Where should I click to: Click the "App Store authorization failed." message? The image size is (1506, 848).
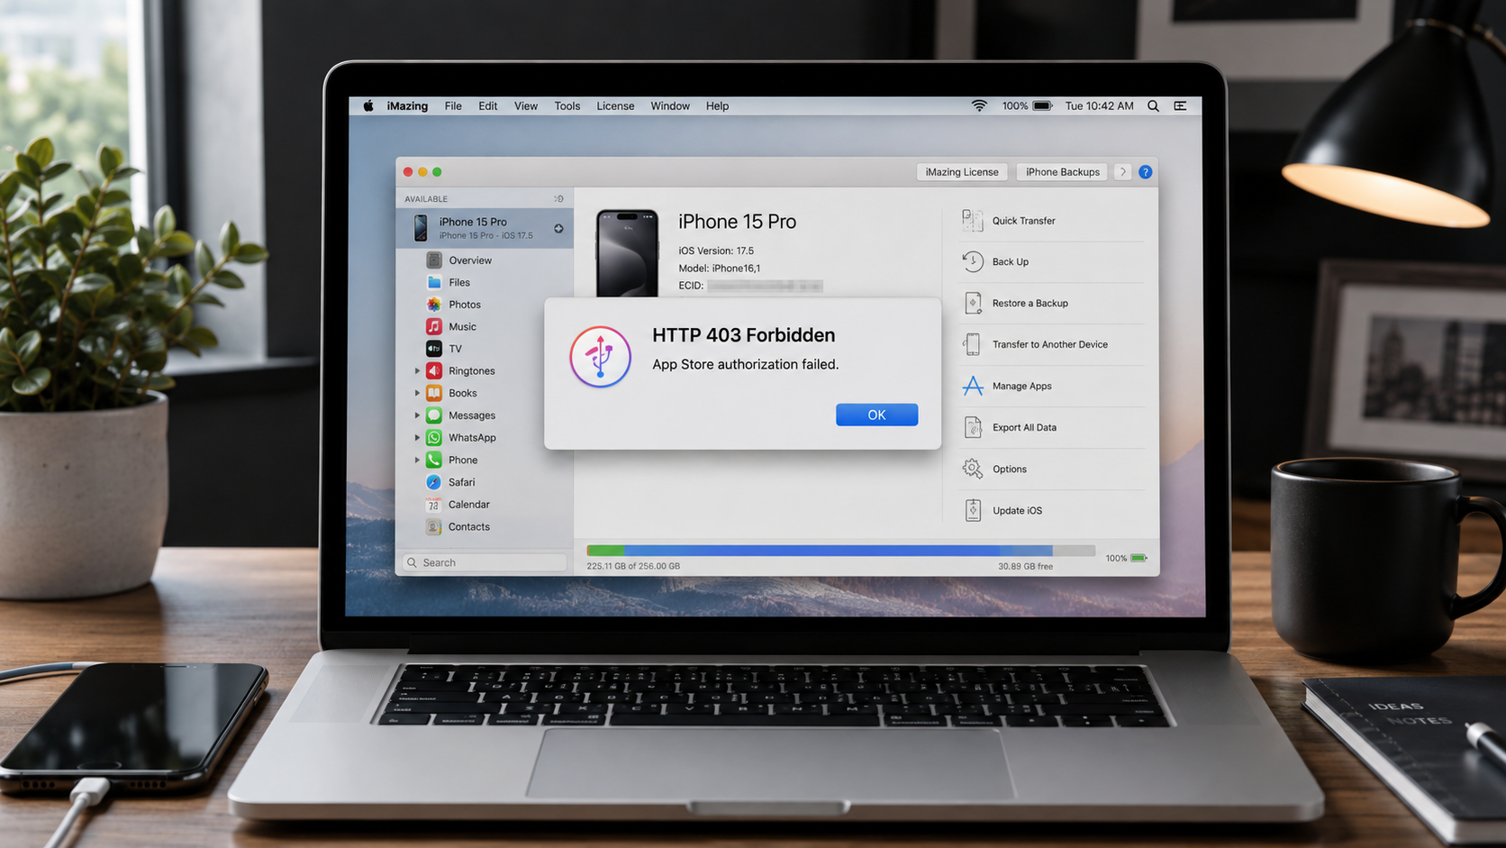[745, 364]
